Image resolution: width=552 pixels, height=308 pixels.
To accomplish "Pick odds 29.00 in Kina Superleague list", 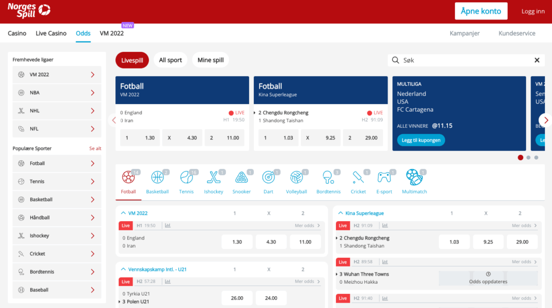I will tap(522, 242).
